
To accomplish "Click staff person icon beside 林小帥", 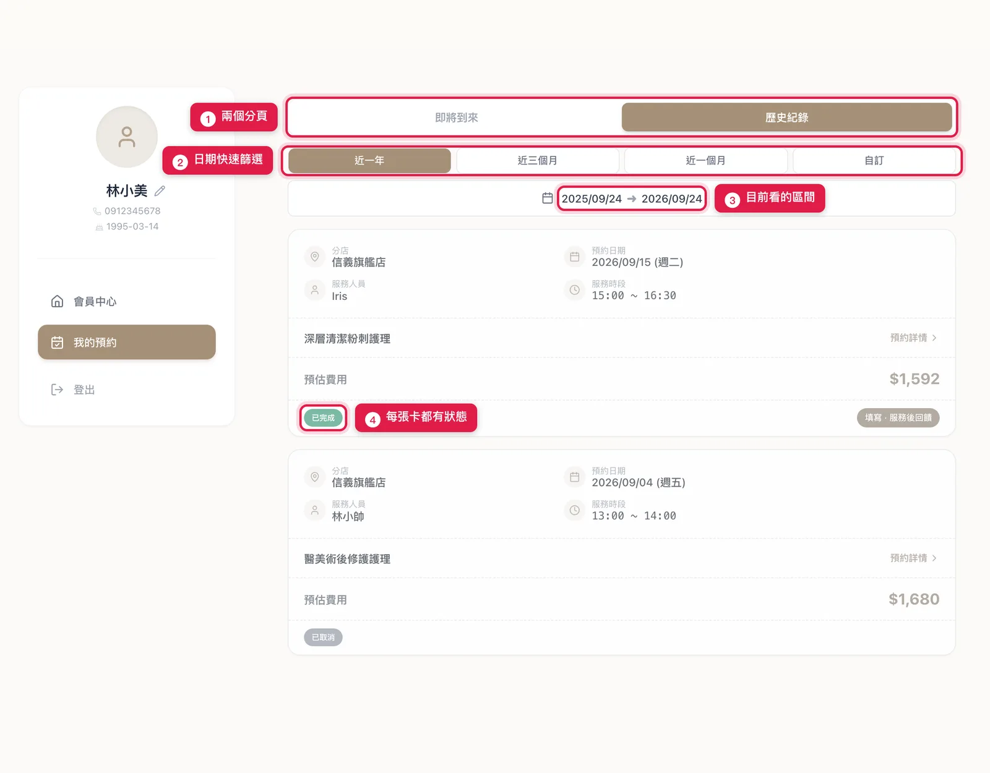I will tap(315, 510).
